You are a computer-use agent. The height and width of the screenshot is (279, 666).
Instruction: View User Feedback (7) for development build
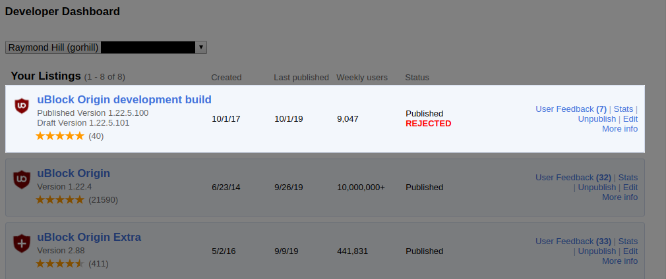570,109
